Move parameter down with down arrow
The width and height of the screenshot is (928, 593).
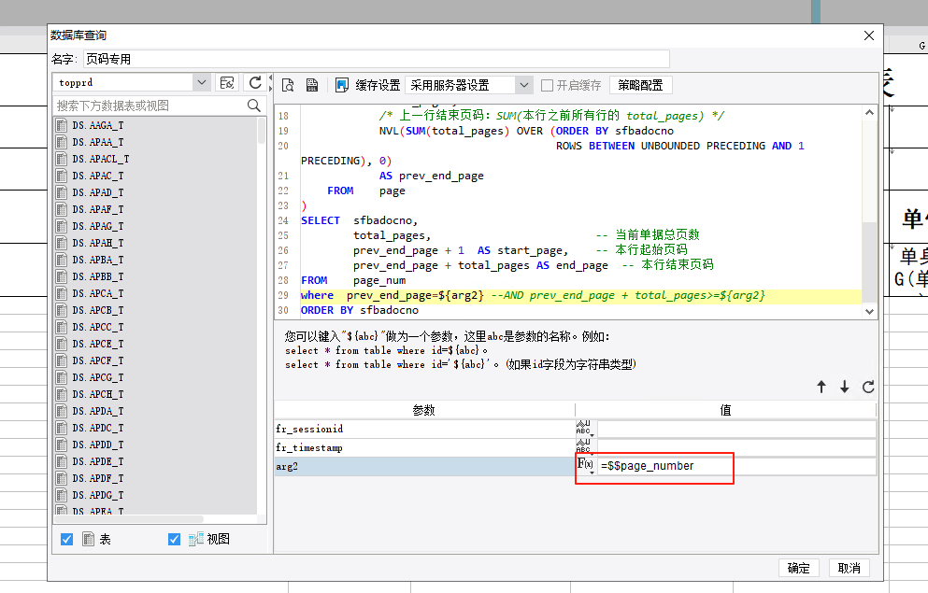(x=845, y=387)
